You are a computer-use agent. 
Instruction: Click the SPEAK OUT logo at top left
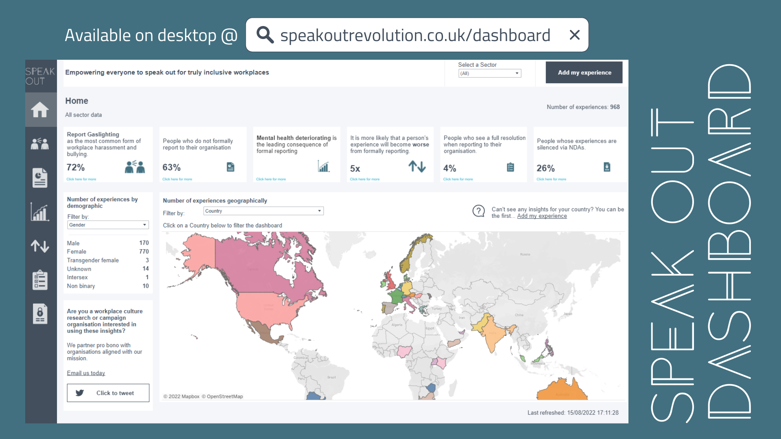(40, 75)
